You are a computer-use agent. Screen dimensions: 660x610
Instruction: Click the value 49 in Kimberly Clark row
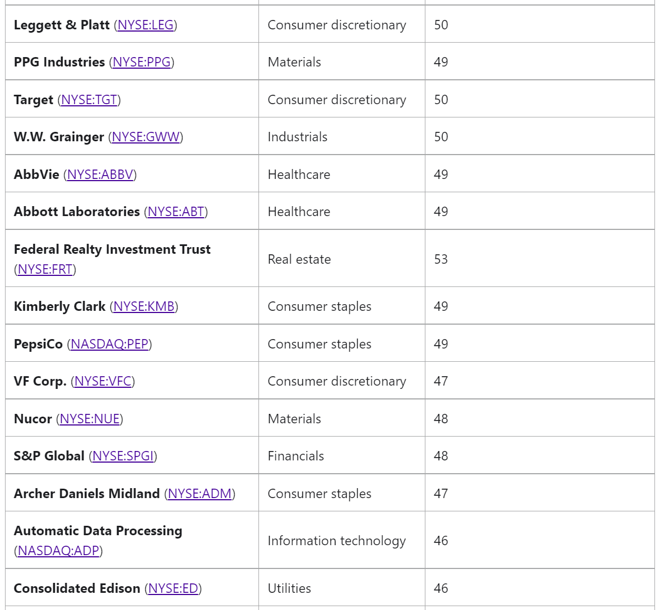coord(441,306)
